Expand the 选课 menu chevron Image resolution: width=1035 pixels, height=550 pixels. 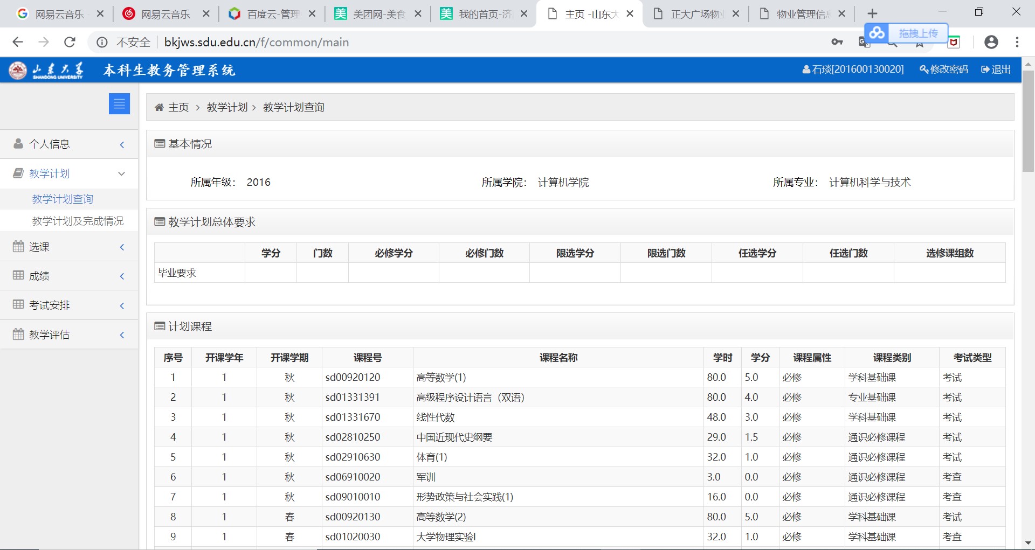[x=122, y=247]
